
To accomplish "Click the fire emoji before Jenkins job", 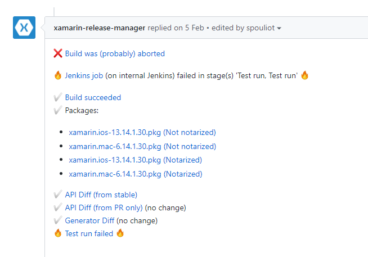I will (57, 75).
